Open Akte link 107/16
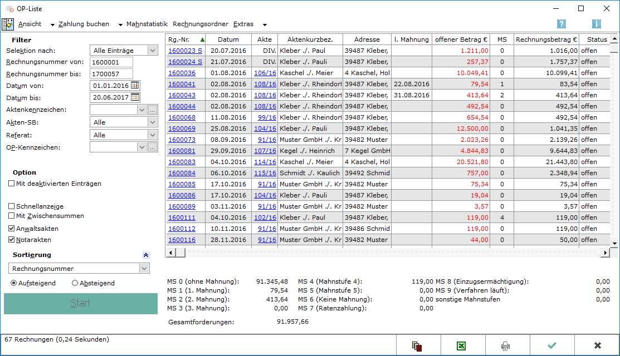 pyautogui.click(x=265, y=151)
